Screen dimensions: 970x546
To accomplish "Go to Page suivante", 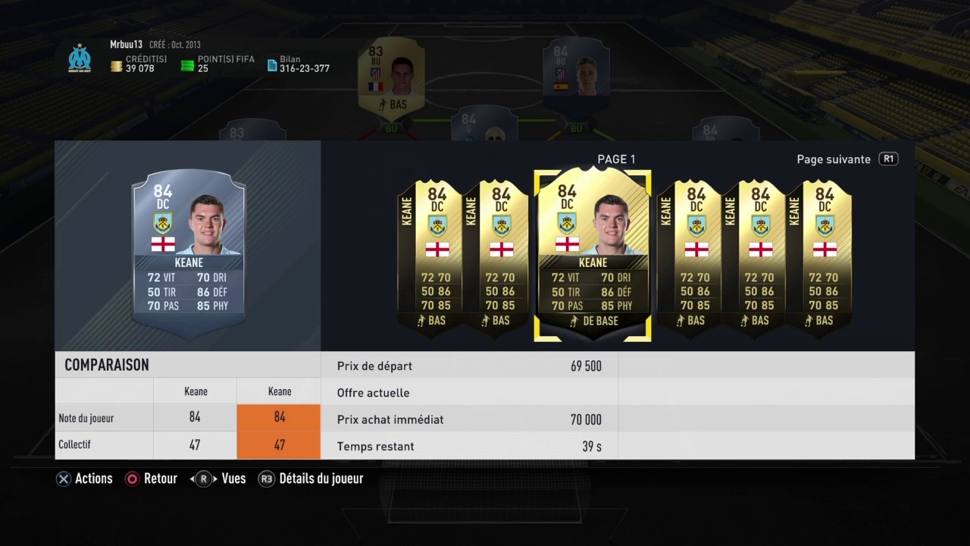I will click(x=834, y=159).
